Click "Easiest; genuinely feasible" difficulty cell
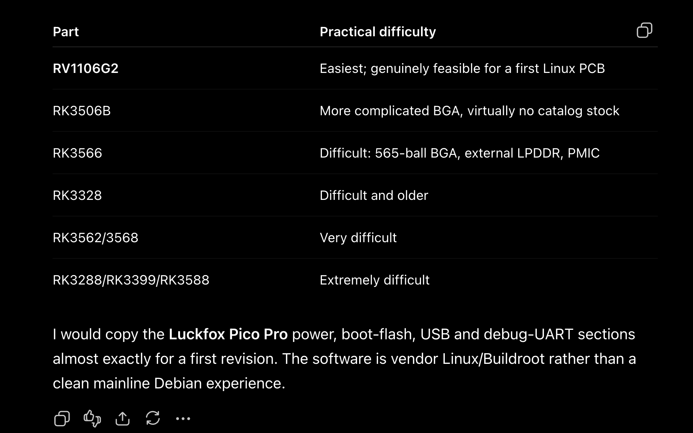 [x=462, y=68]
